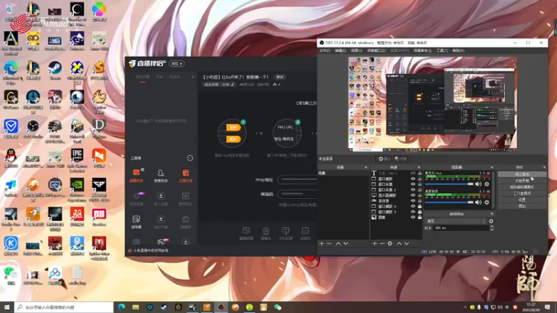The height and width of the screenshot is (313, 557).
Task: Add a new source with the plus icon under Sources
Action: point(375,243)
